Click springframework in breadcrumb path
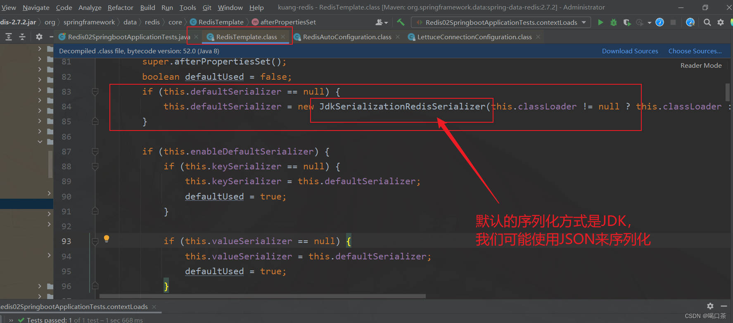 (89, 22)
